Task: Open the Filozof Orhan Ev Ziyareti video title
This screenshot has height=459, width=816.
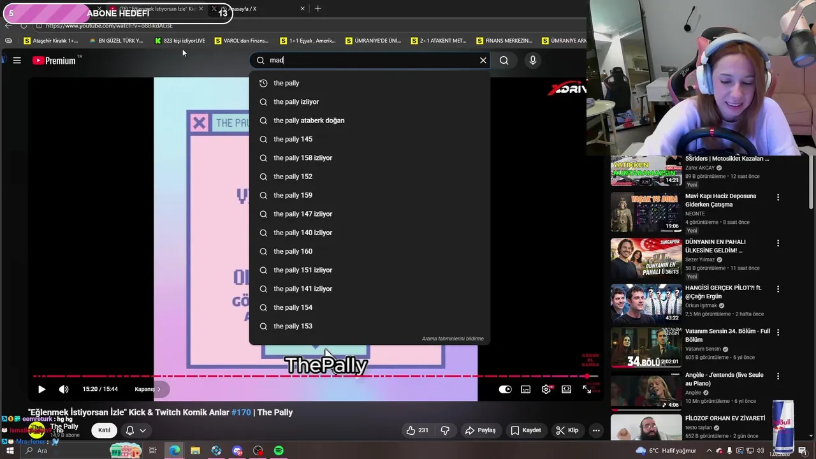Action: 725,419
